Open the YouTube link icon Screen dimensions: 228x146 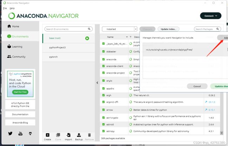(x=20, y=133)
